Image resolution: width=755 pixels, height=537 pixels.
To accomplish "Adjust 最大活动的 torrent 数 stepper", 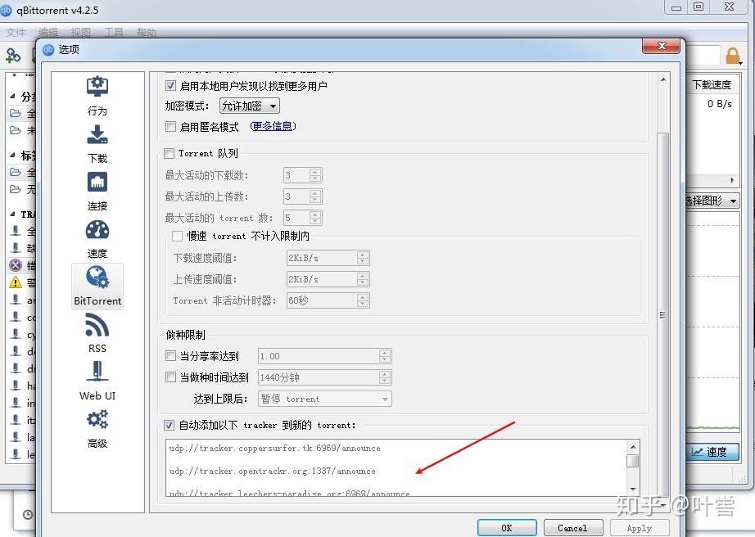I will [315, 218].
